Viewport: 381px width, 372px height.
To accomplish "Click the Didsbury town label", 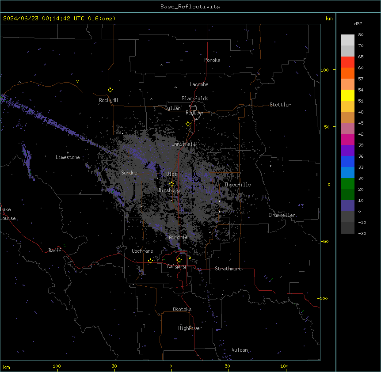I will point(169,190).
